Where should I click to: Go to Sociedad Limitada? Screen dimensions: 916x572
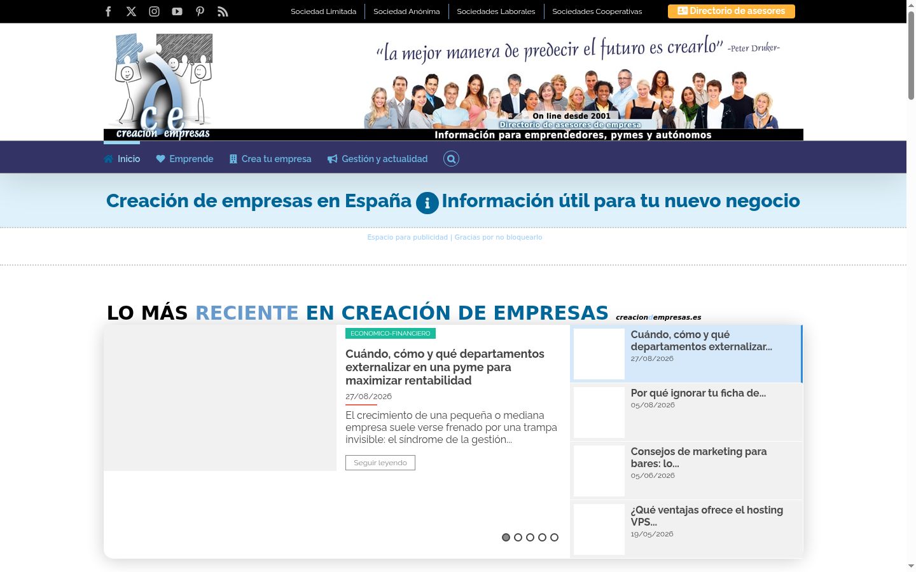pyautogui.click(x=323, y=11)
